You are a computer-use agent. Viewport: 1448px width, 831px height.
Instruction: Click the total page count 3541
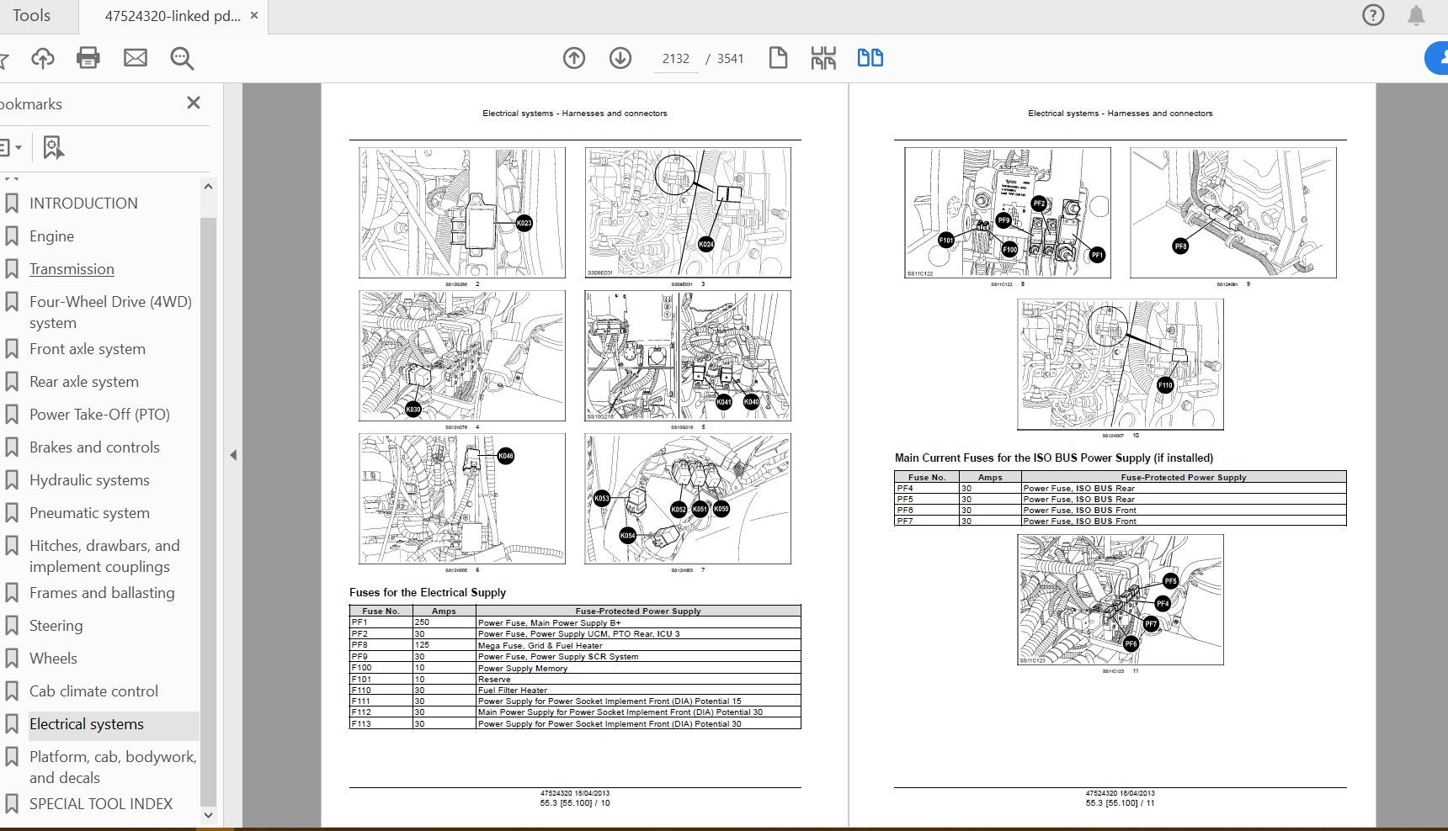(730, 59)
